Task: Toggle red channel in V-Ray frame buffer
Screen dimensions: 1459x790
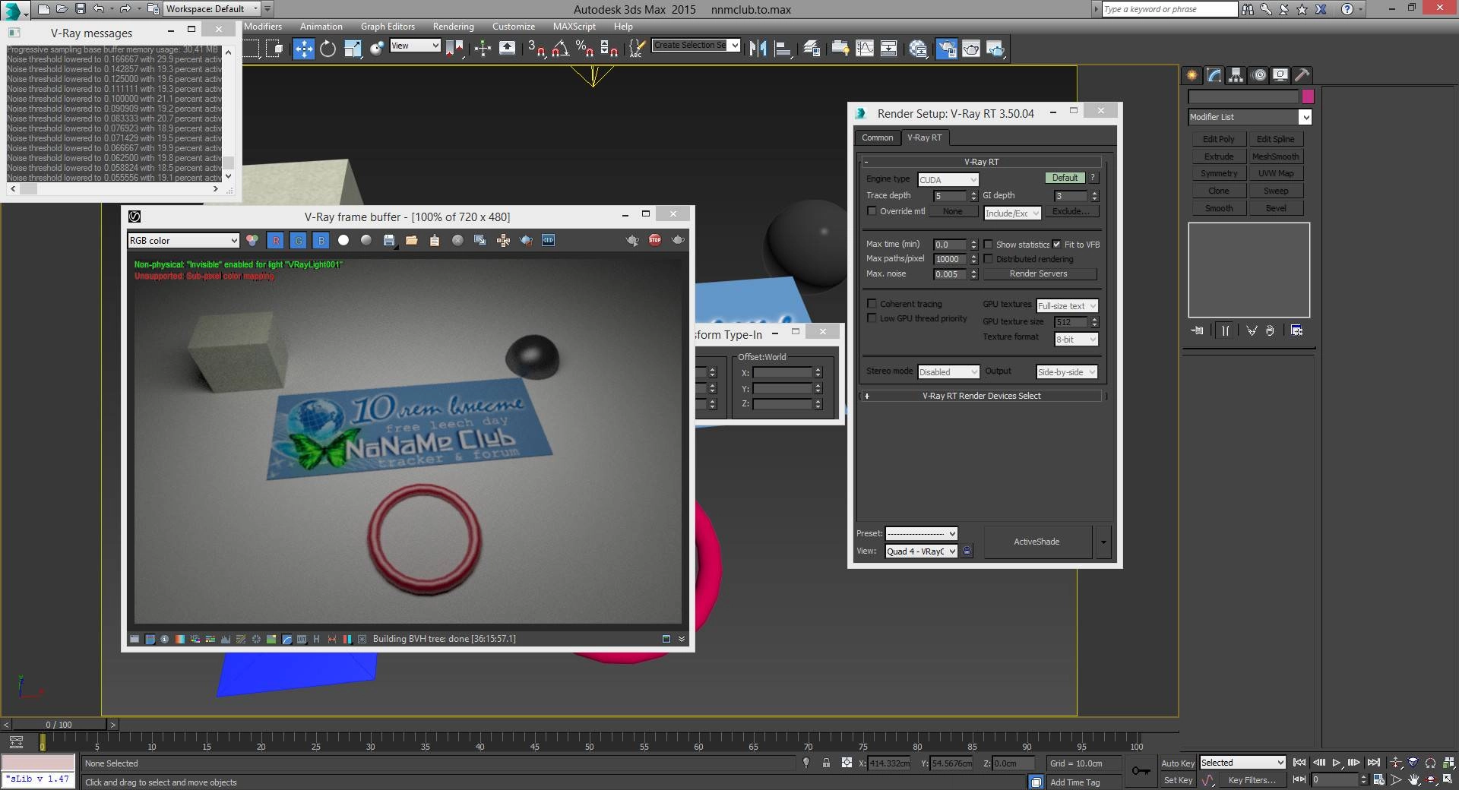Action: (275, 240)
